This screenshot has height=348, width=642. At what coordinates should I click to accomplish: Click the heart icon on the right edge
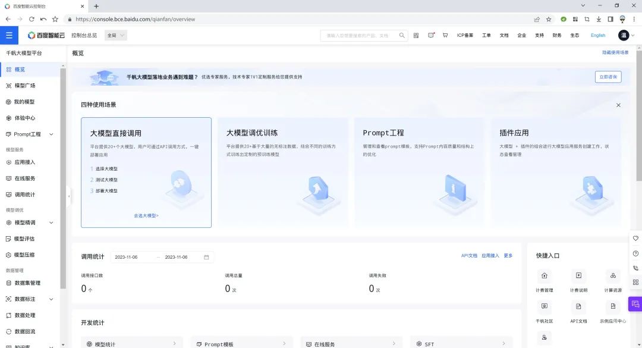(635, 238)
